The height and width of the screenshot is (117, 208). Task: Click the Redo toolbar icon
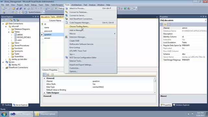tap(41, 8)
